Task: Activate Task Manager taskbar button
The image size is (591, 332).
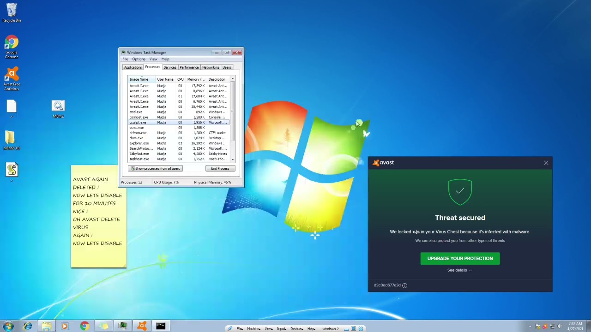Action: tap(123, 326)
